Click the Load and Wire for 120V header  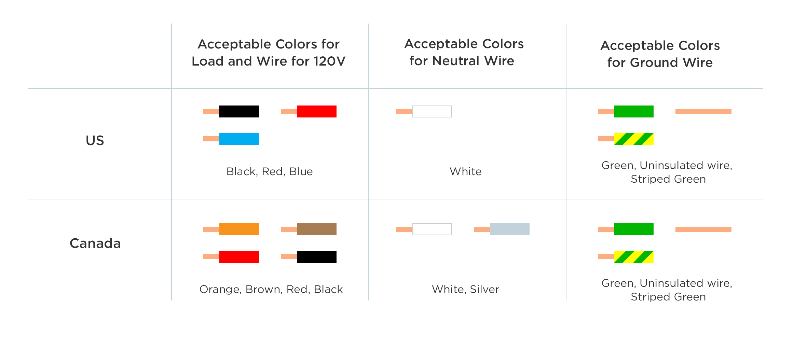pos(269,53)
